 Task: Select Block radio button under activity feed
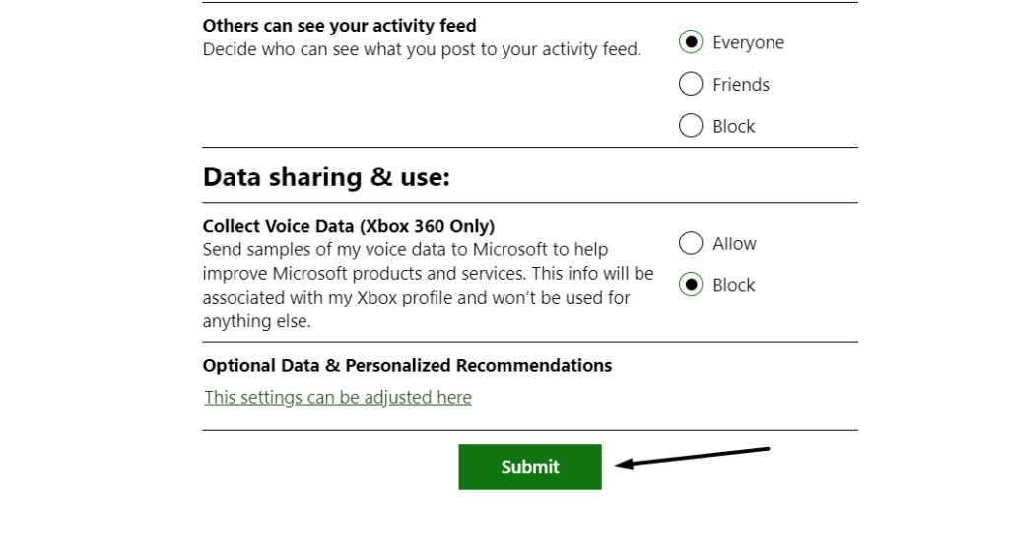tap(691, 126)
